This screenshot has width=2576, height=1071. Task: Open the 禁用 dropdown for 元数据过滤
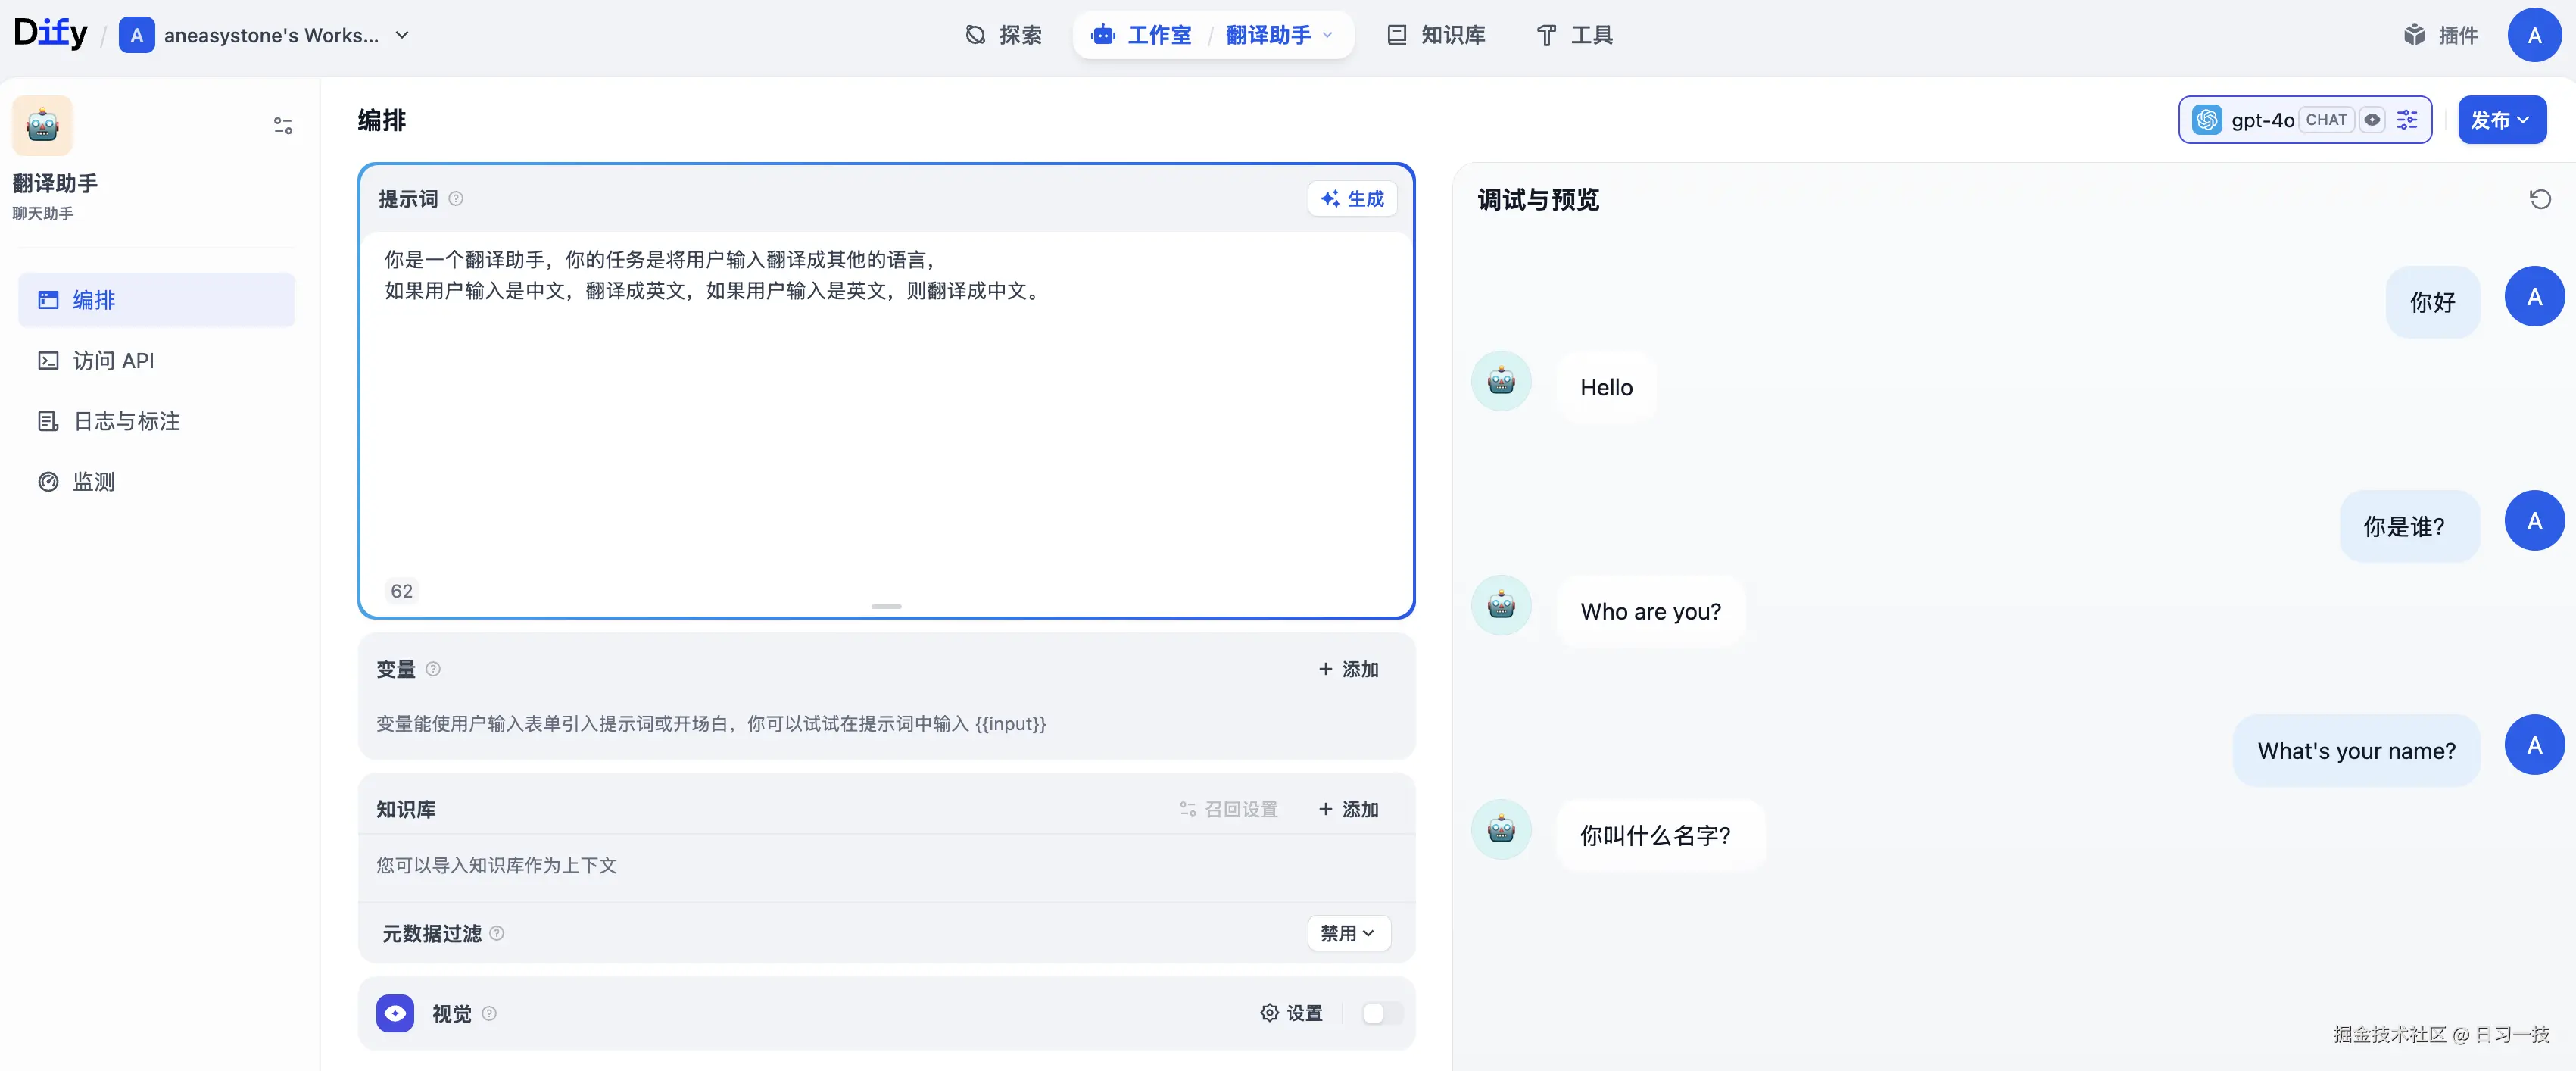(1348, 932)
